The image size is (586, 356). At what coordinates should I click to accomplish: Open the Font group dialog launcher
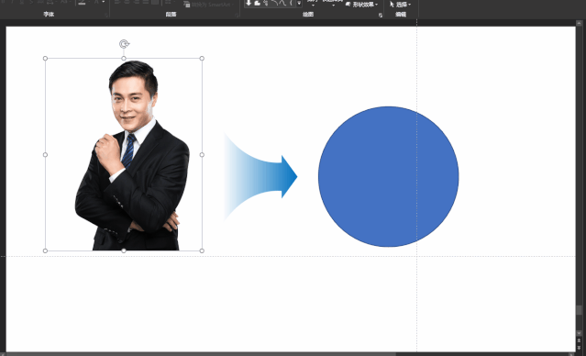point(107,16)
